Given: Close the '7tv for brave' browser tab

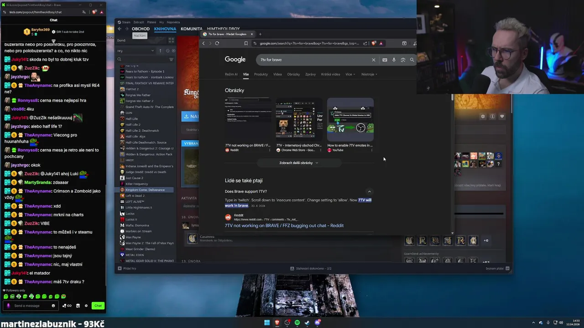Looking at the screenshot, I should click(x=251, y=34).
